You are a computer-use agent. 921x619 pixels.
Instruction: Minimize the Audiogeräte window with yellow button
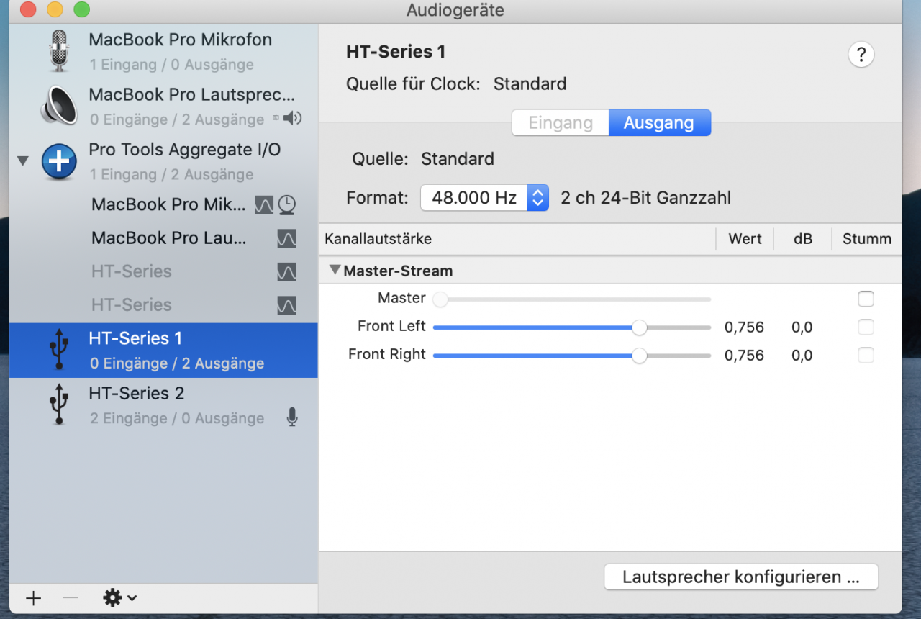point(55,9)
